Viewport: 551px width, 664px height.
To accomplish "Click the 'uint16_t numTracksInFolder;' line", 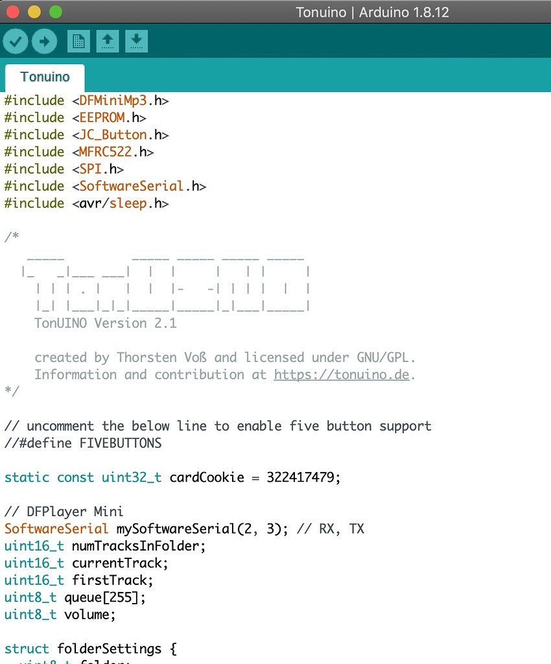I will [x=104, y=546].
